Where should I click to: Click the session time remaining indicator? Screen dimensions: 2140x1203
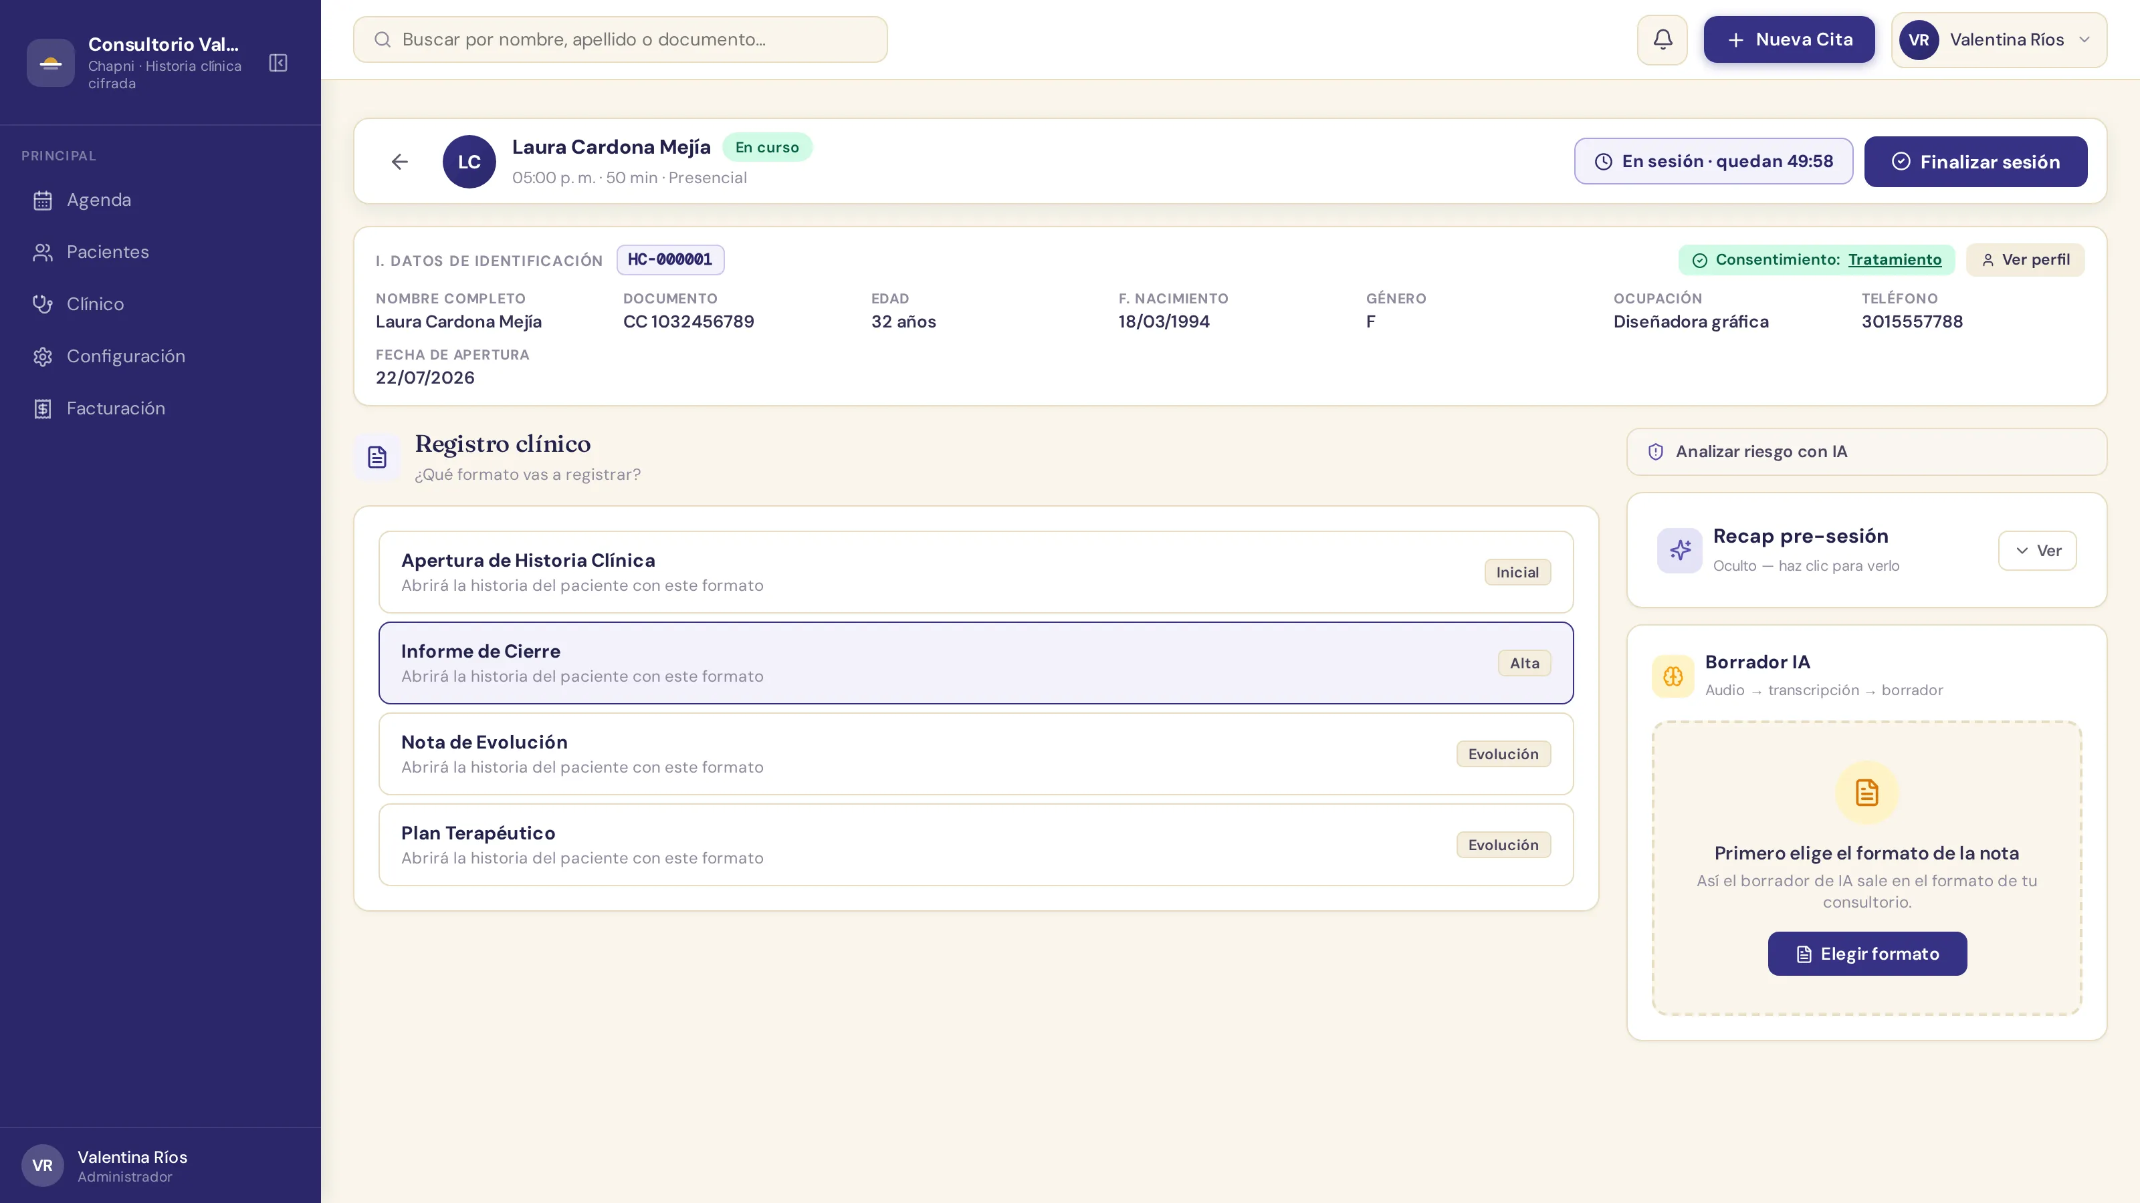coord(1713,161)
